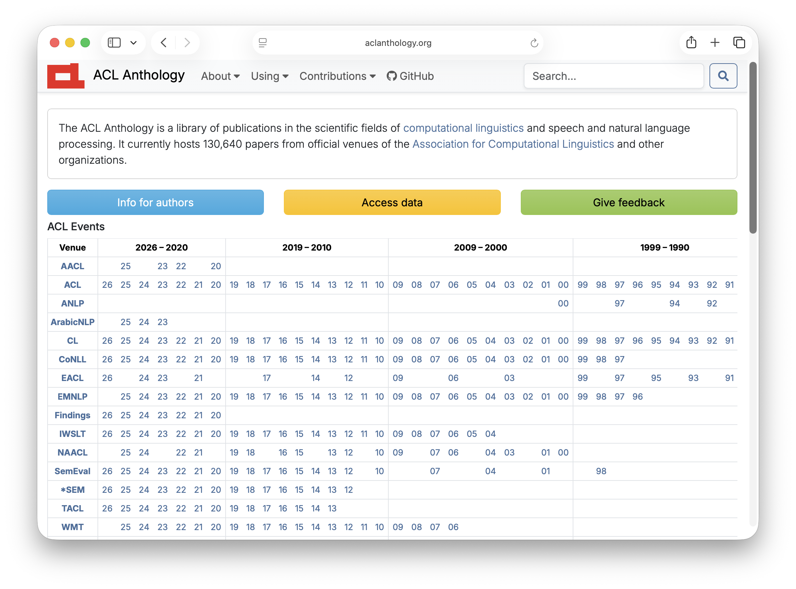Image resolution: width=796 pixels, height=589 pixels.
Task: Click the page vertical scrollbar thumb
Action: 752,148
